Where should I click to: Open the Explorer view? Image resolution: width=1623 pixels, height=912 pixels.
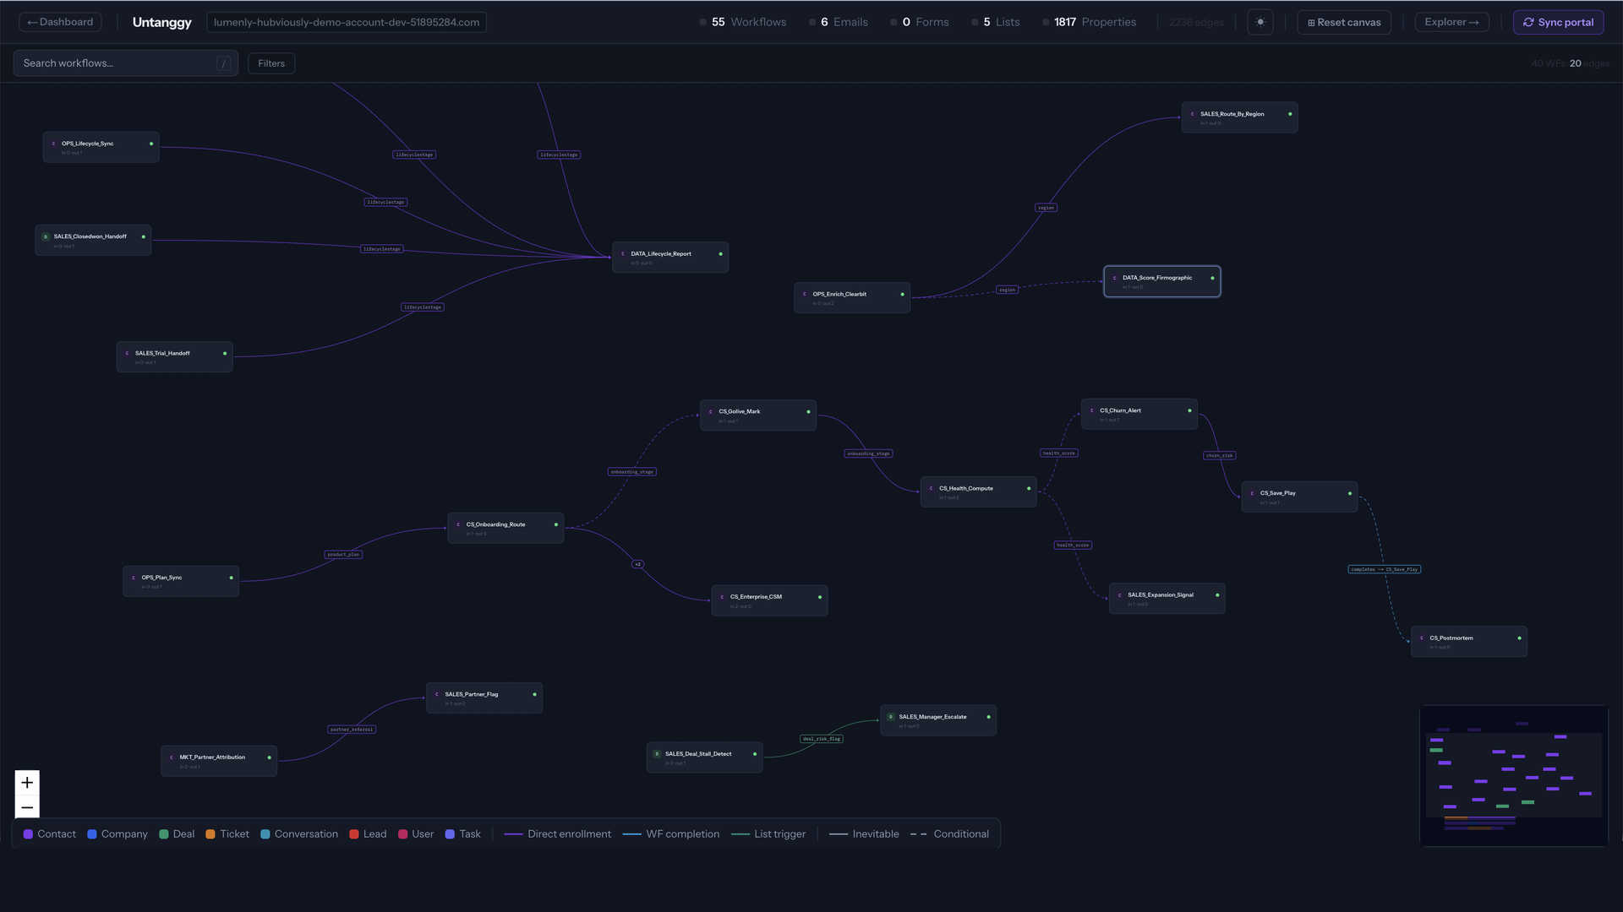coord(1451,22)
